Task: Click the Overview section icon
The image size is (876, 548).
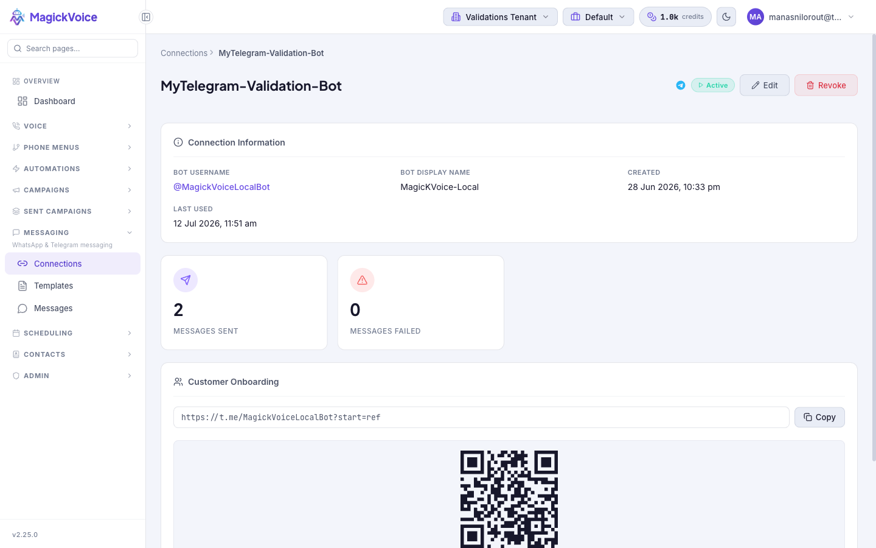Action: (x=16, y=81)
